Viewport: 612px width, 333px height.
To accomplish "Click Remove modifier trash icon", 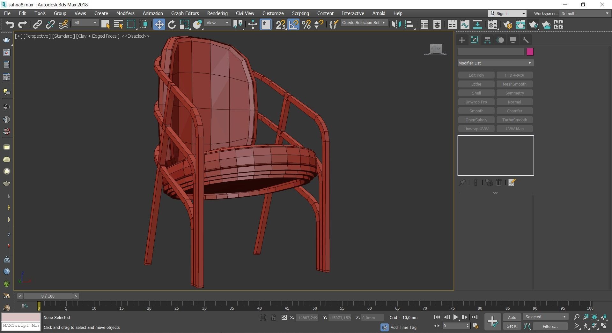I will pyautogui.click(x=498, y=183).
